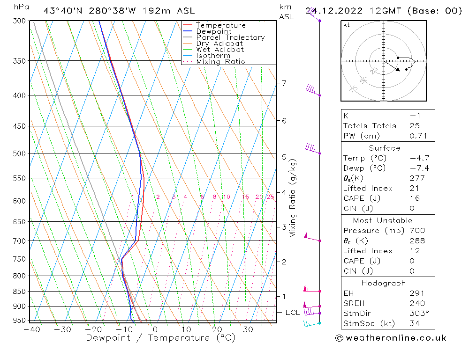Click the wind barb at 500 hPa

(312, 149)
